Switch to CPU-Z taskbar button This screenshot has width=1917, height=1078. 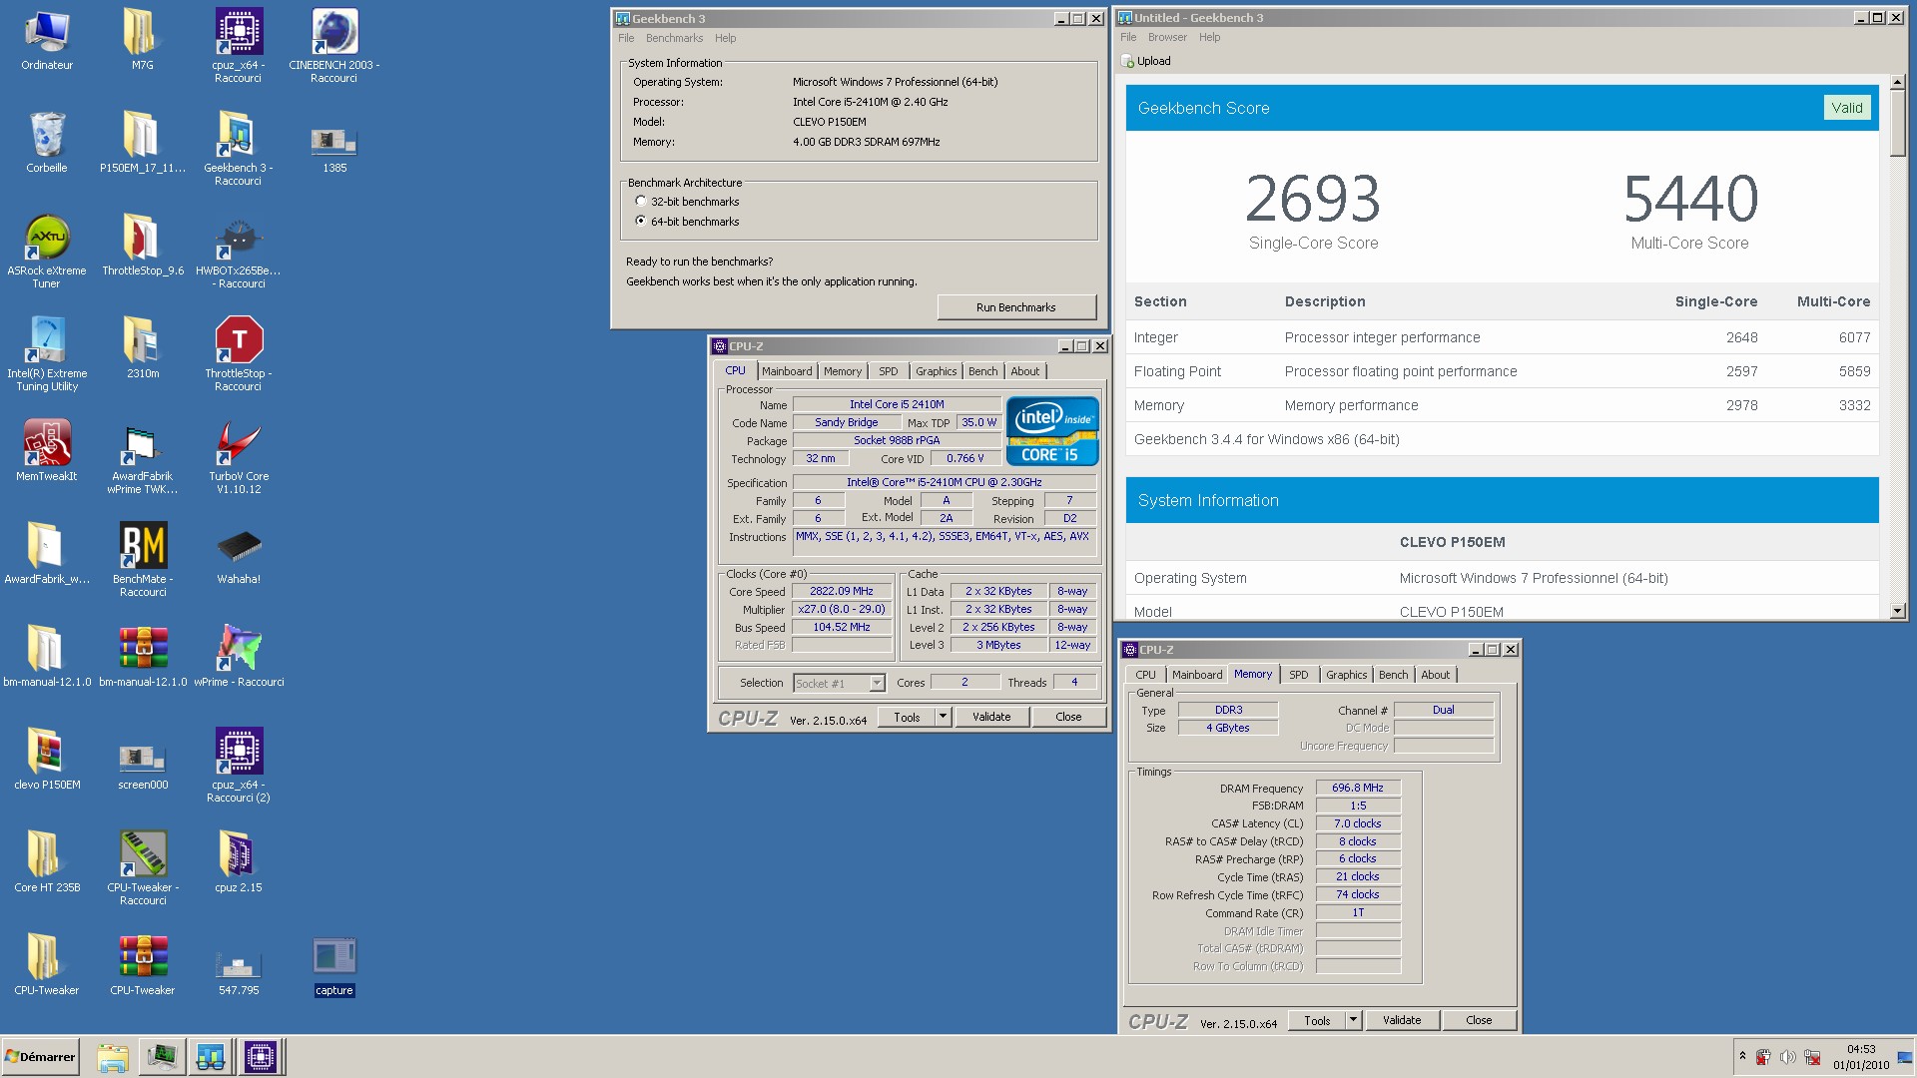260,1057
